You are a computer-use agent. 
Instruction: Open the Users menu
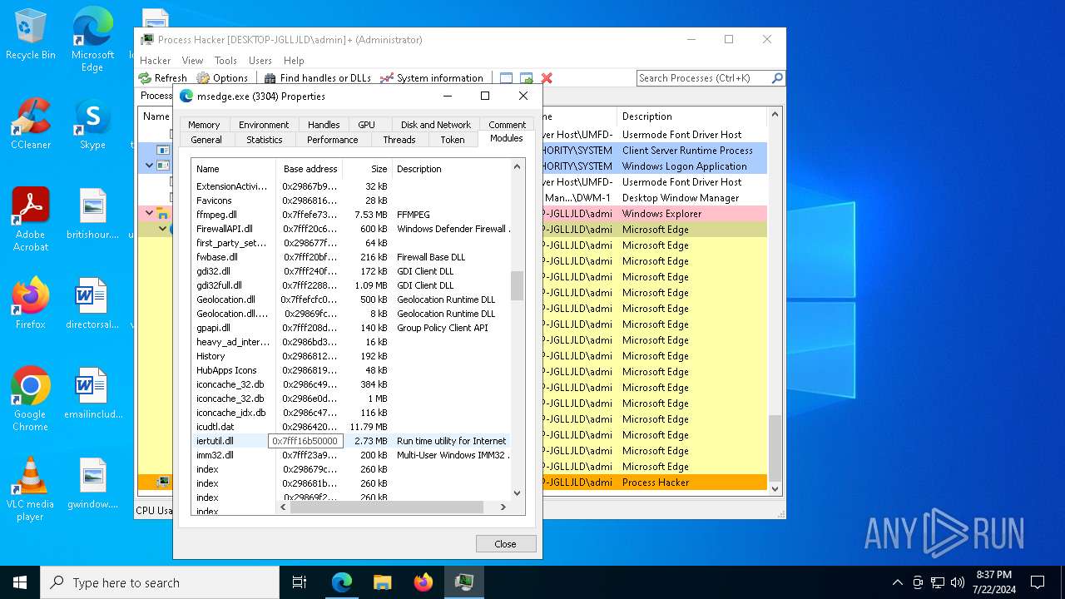coord(260,61)
